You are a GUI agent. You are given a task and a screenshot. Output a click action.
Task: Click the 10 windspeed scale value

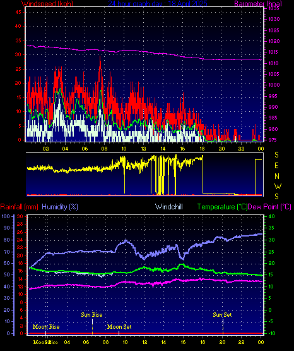coord(18,111)
